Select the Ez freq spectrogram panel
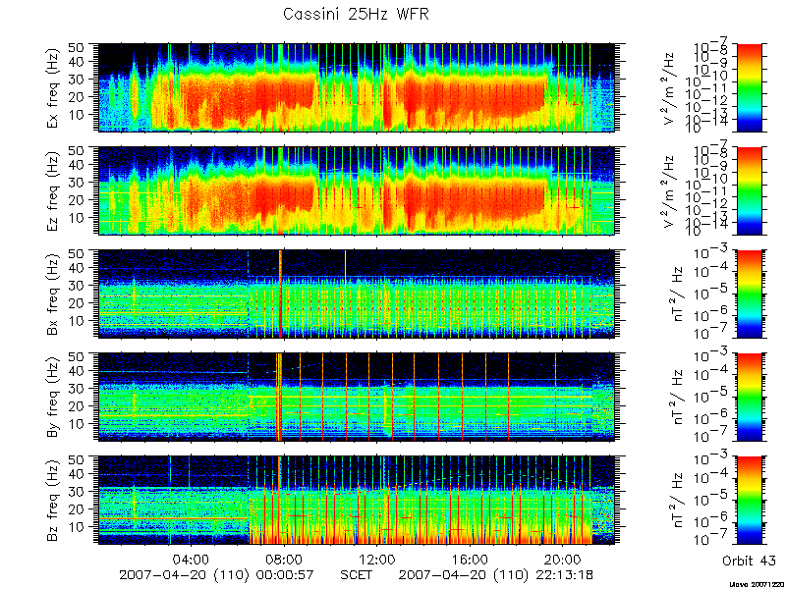786x589 pixels. 356,190
